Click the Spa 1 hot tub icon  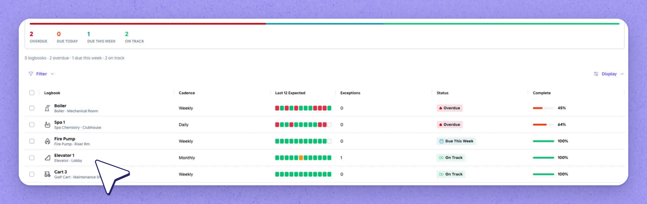click(x=47, y=125)
